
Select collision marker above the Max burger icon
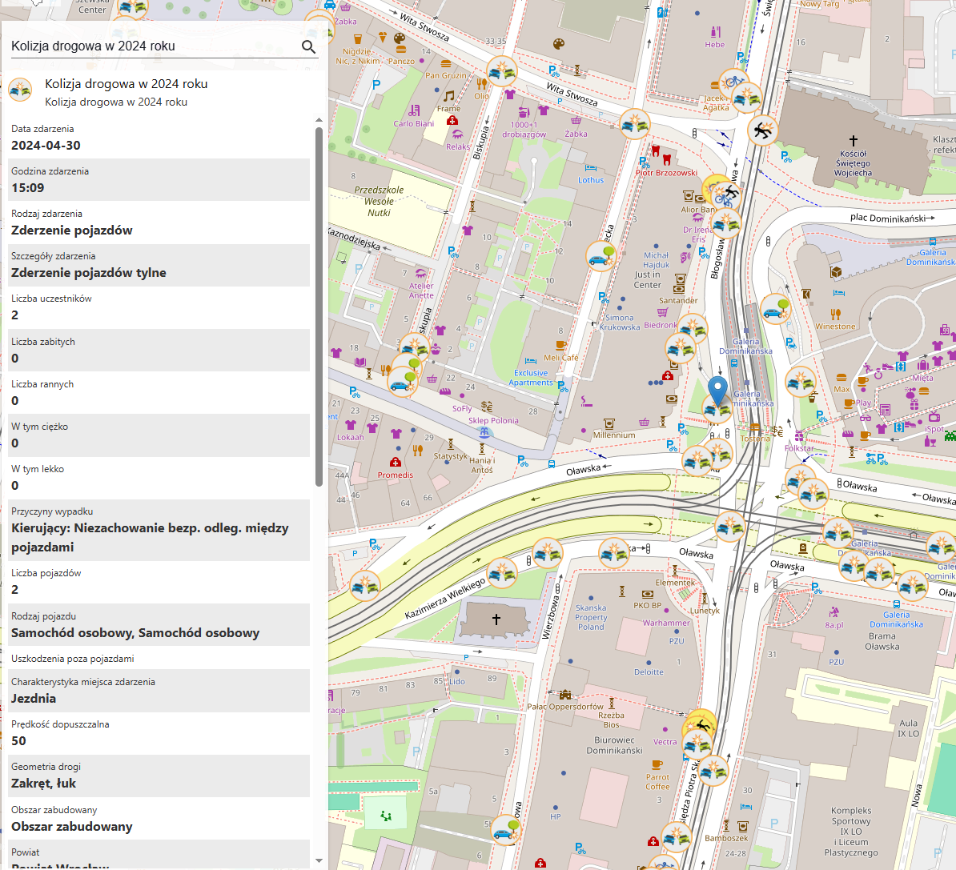[x=801, y=383]
